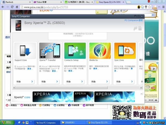Open the yellow dropdown button on the page
This screenshot has width=166, height=125.
click(101, 12)
